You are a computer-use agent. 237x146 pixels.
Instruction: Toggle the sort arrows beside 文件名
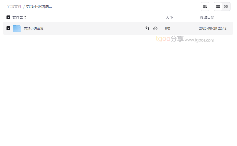point(25,17)
